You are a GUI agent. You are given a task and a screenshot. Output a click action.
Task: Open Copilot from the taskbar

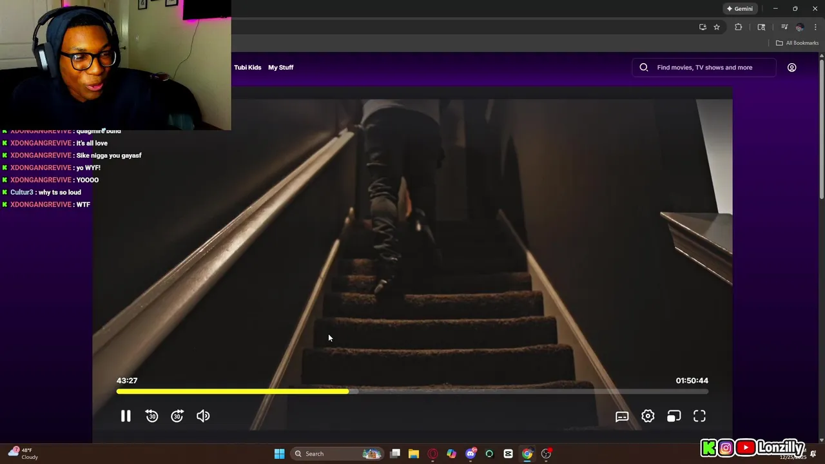pos(451,454)
